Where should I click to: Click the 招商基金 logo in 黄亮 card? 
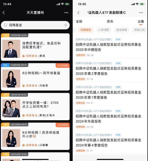(x=24, y=56)
